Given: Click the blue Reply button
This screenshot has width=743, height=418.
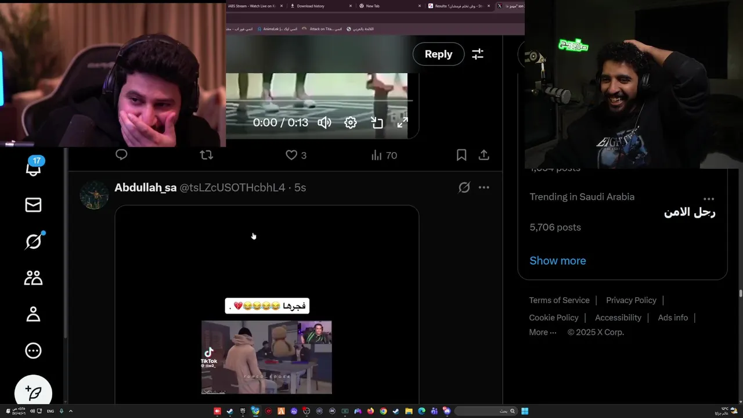Looking at the screenshot, I should 438,54.
